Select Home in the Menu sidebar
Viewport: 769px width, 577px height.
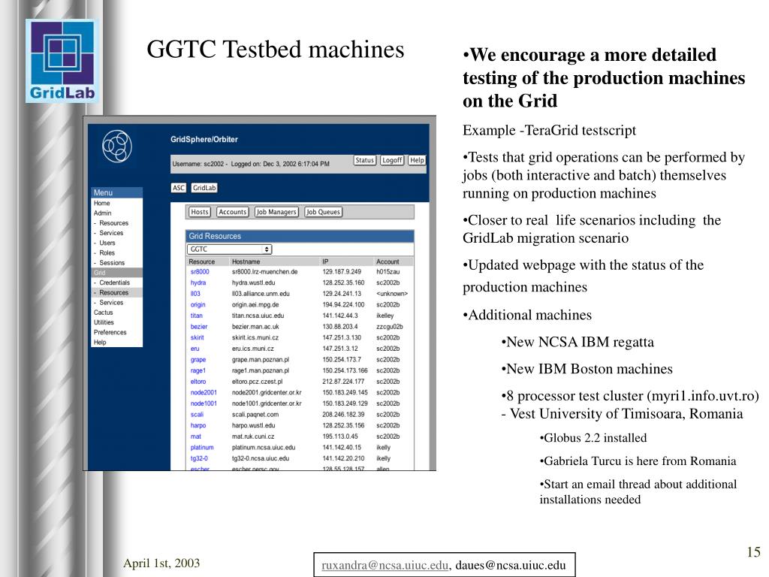(102, 203)
